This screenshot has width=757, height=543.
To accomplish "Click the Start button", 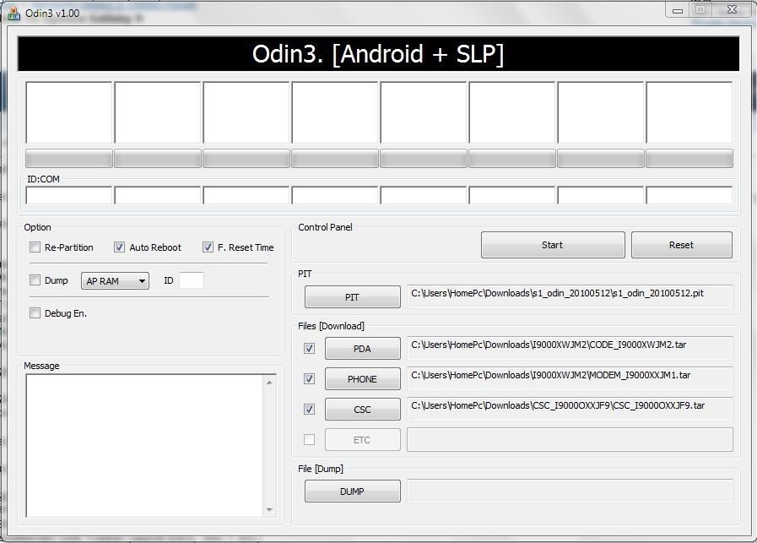I will click(553, 245).
